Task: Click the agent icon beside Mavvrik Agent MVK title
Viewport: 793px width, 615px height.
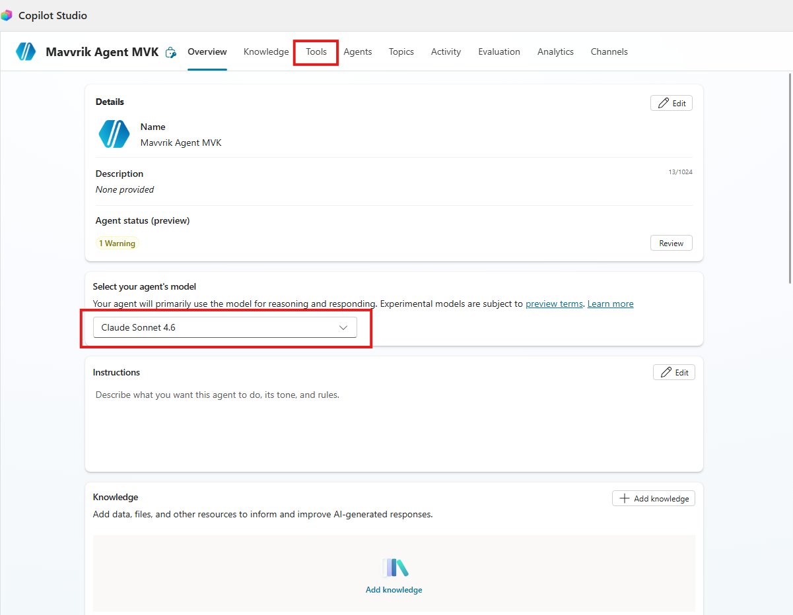Action: [171, 52]
